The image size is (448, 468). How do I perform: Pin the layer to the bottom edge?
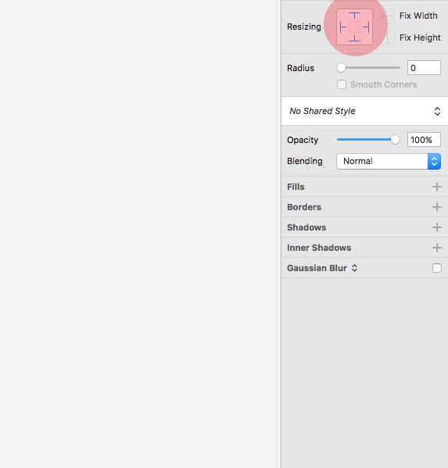point(354,38)
